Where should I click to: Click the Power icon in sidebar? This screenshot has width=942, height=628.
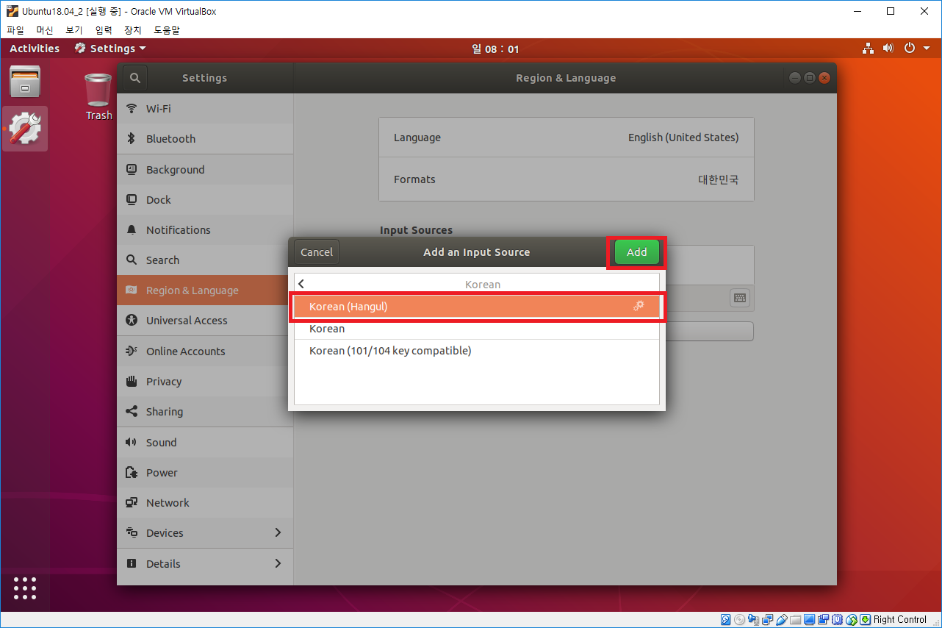tap(132, 472)
